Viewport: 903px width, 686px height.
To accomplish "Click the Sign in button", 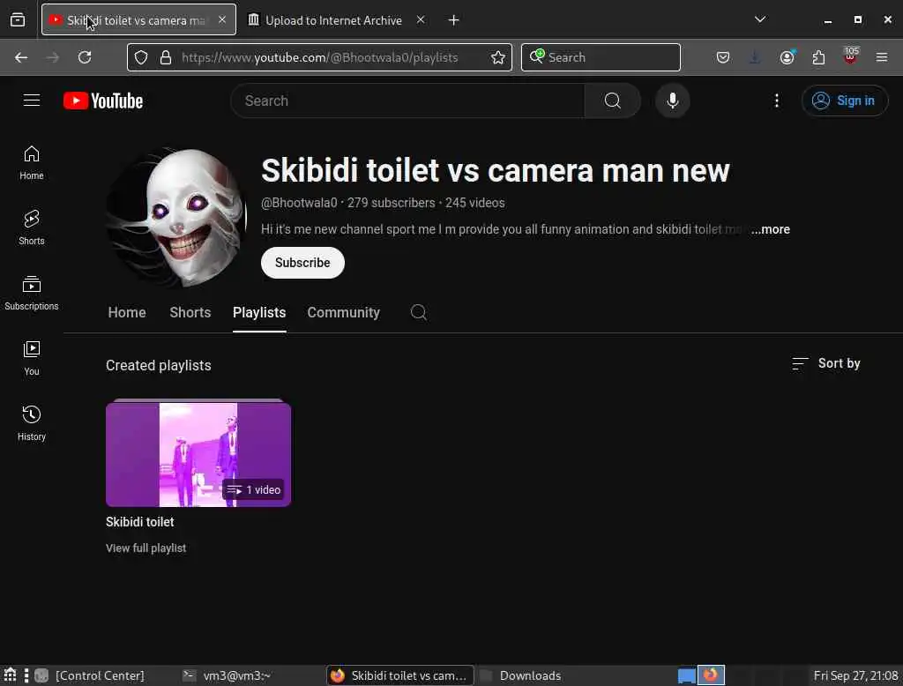I will click(845, 101).
